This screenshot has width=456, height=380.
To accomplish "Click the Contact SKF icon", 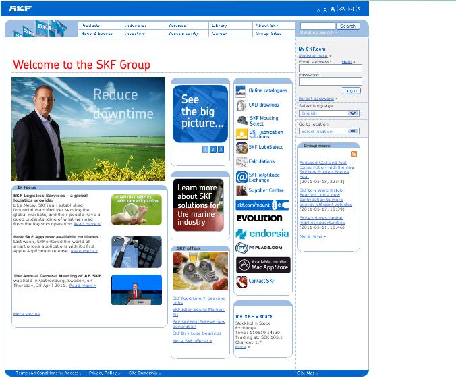I will [x=241, y=281].
